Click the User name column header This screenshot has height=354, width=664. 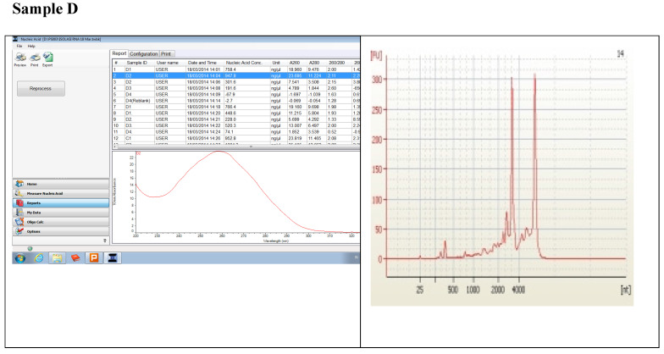click(168, 63)
